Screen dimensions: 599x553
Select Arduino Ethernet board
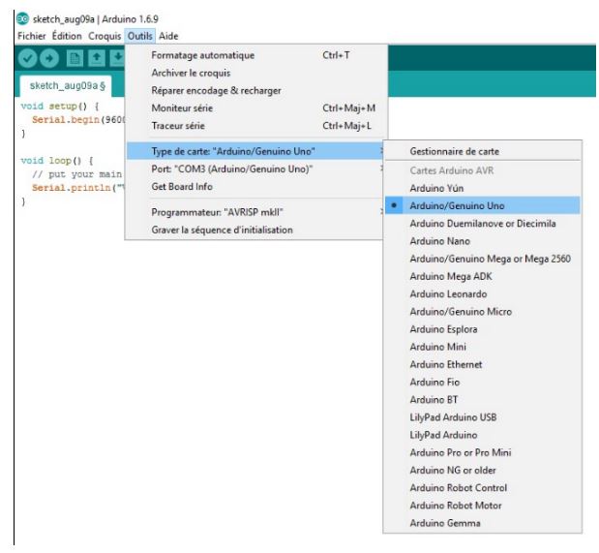click(483, 364)
